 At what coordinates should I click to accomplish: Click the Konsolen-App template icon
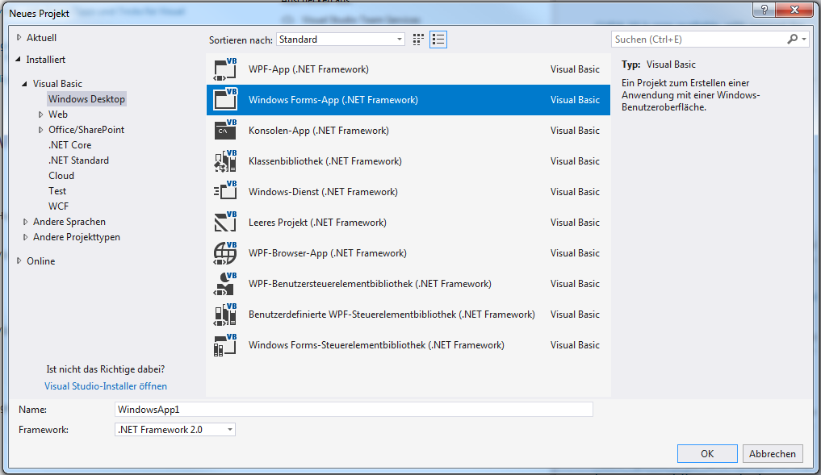pyautogui.click(x=224, y=131)
